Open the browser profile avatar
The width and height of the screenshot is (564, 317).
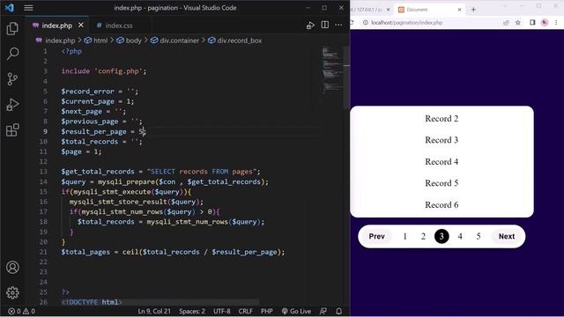[545, 23]
